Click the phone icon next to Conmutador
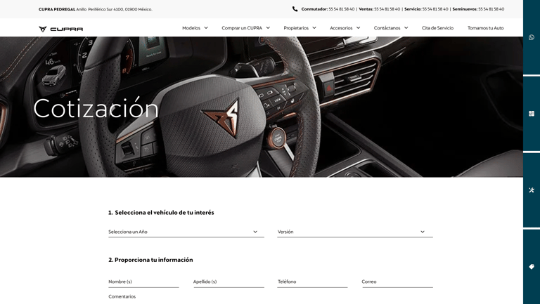 coord(295,9)
